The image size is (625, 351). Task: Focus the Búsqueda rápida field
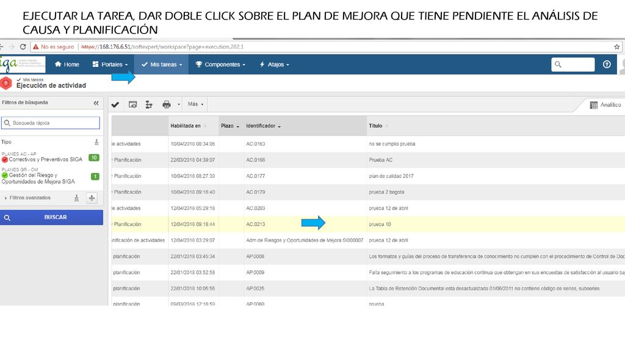click(51, 123)
